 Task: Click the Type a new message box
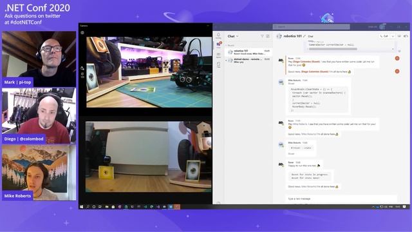341,198
